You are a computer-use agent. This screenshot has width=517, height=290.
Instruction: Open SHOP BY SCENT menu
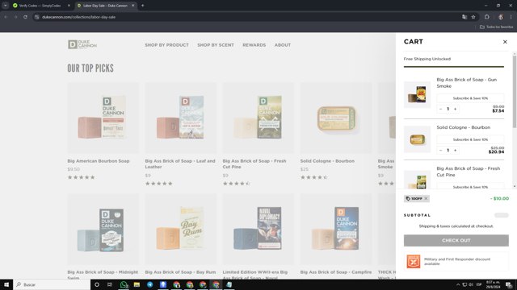(216, 45)
